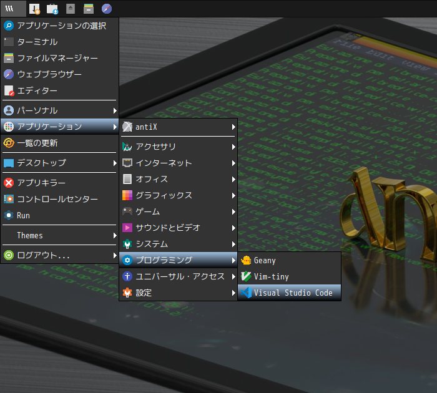Select ウェブブラウザー menu entry
This screenshot has height=393, width=437.
[x=60, y=74]
